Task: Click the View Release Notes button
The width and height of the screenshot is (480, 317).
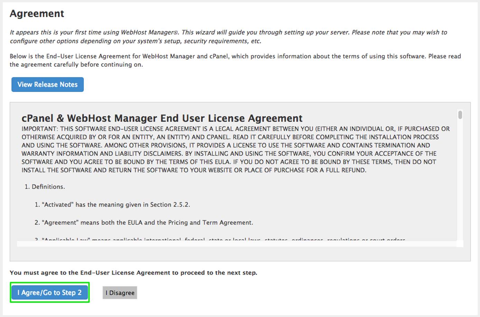Action: coord(47,84)
